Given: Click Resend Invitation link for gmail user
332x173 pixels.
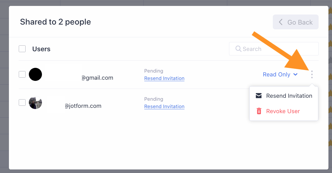Looking at the screenshot, I should pyautogui.click(x=164, y=78).
